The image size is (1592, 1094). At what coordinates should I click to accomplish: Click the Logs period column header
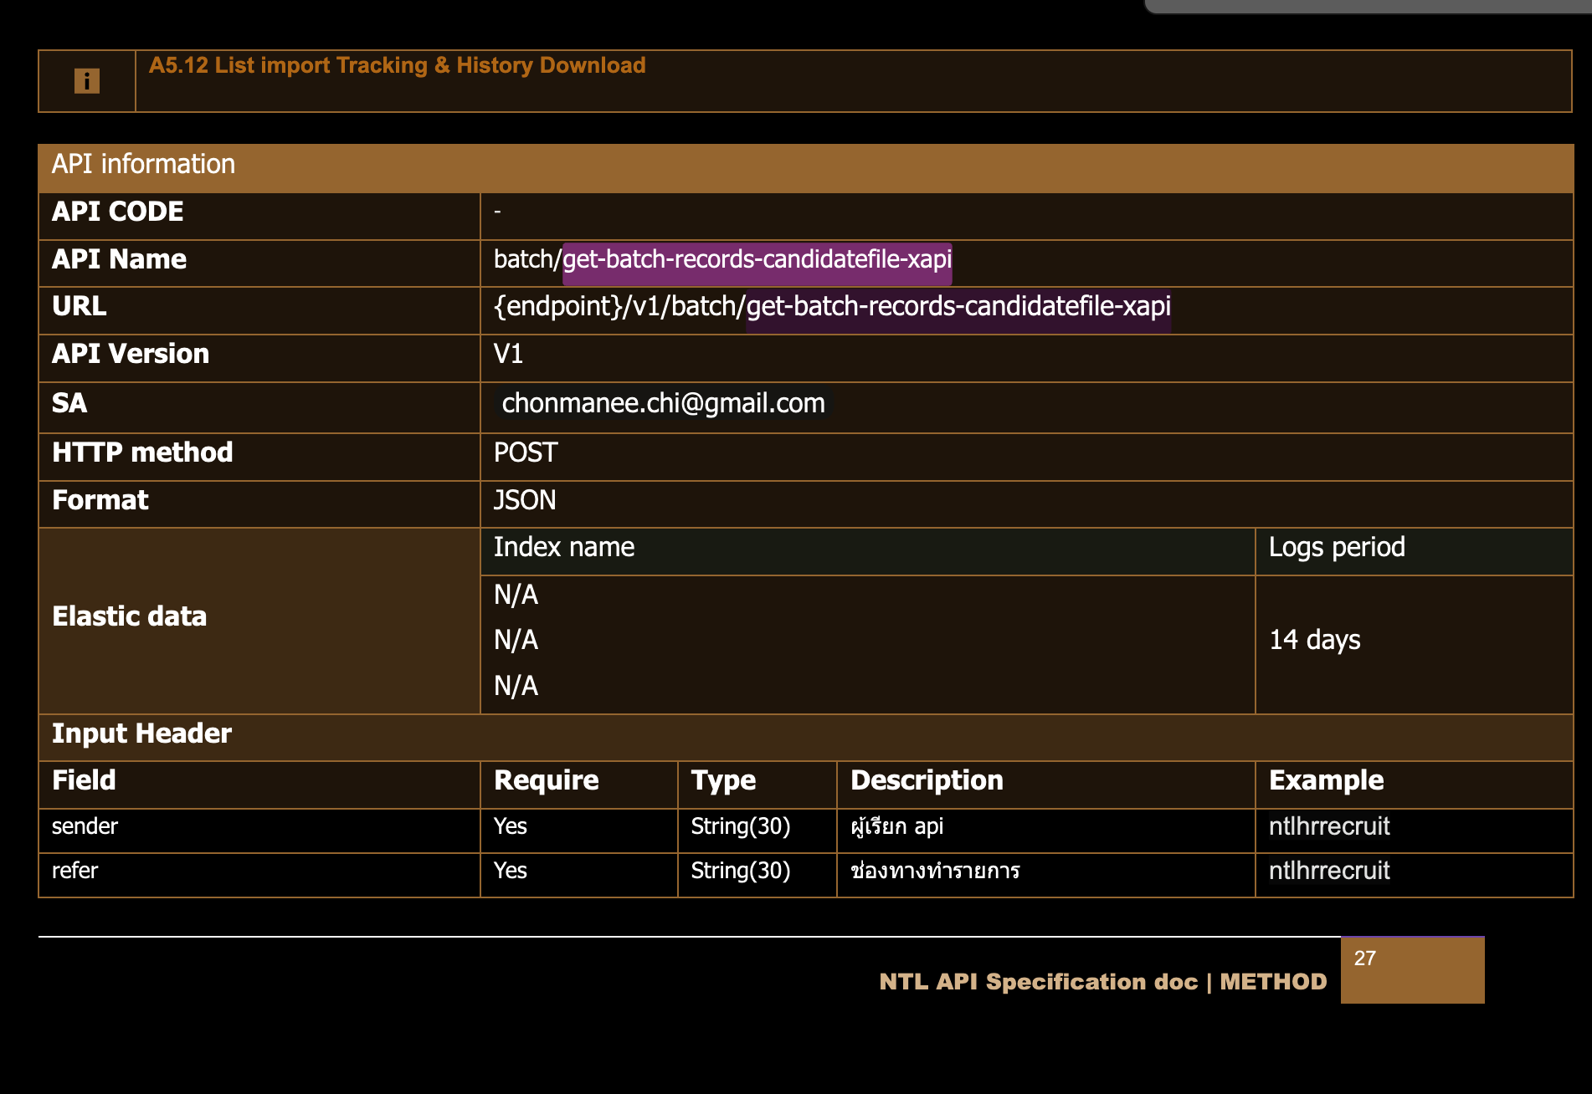[1336, 548]
